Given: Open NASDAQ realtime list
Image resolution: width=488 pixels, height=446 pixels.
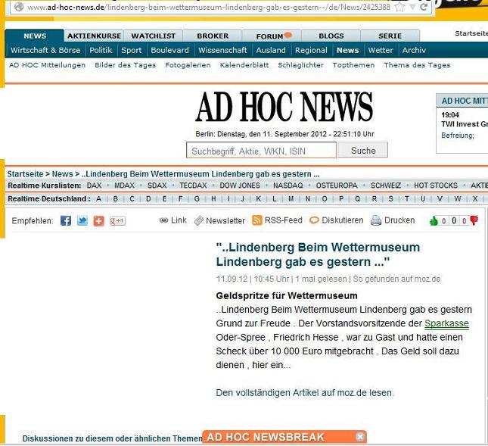Looking at the screenshot, I should [288, 186].
